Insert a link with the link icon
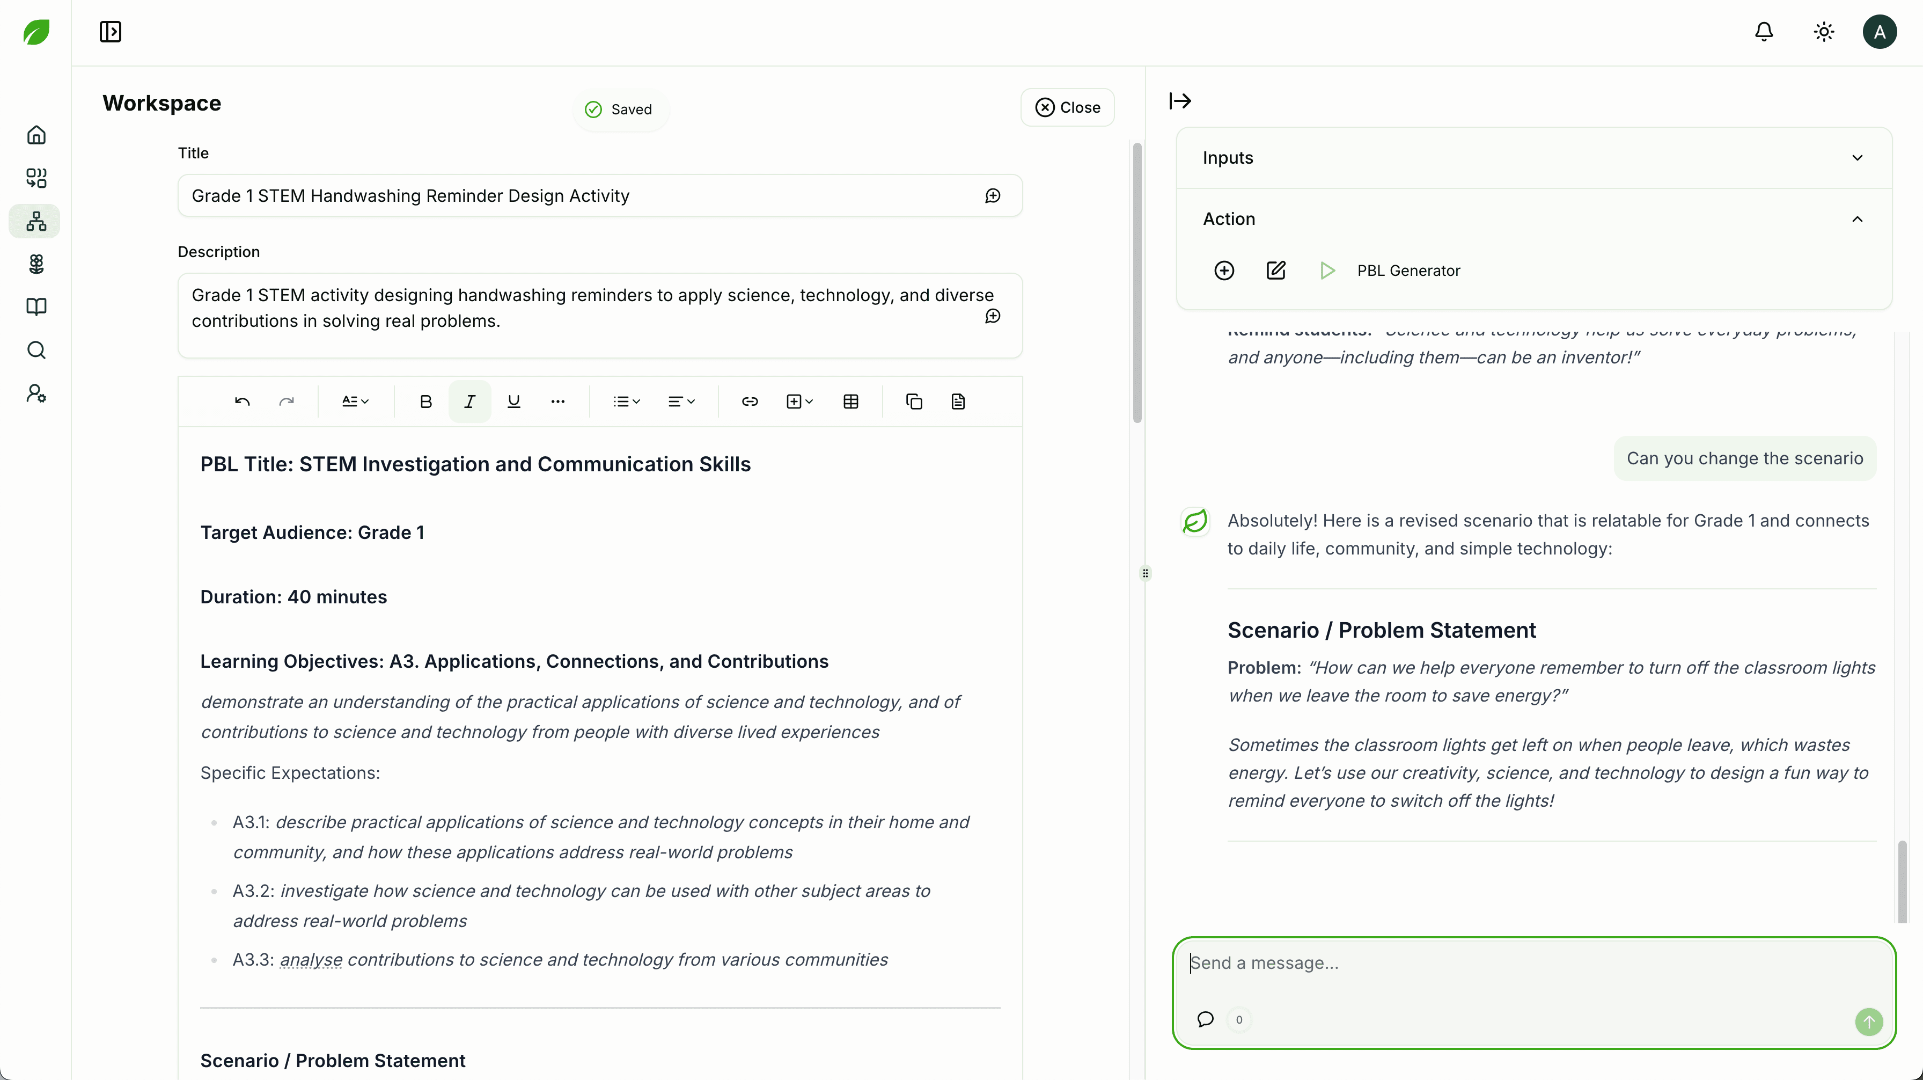Viewport: 1923px width, 1080px height. pyautogui.click(x=750, y=402)
